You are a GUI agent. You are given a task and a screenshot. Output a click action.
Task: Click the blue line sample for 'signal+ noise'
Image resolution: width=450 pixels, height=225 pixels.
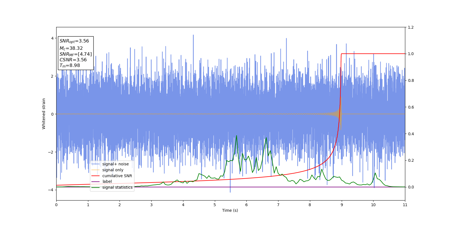96,164
